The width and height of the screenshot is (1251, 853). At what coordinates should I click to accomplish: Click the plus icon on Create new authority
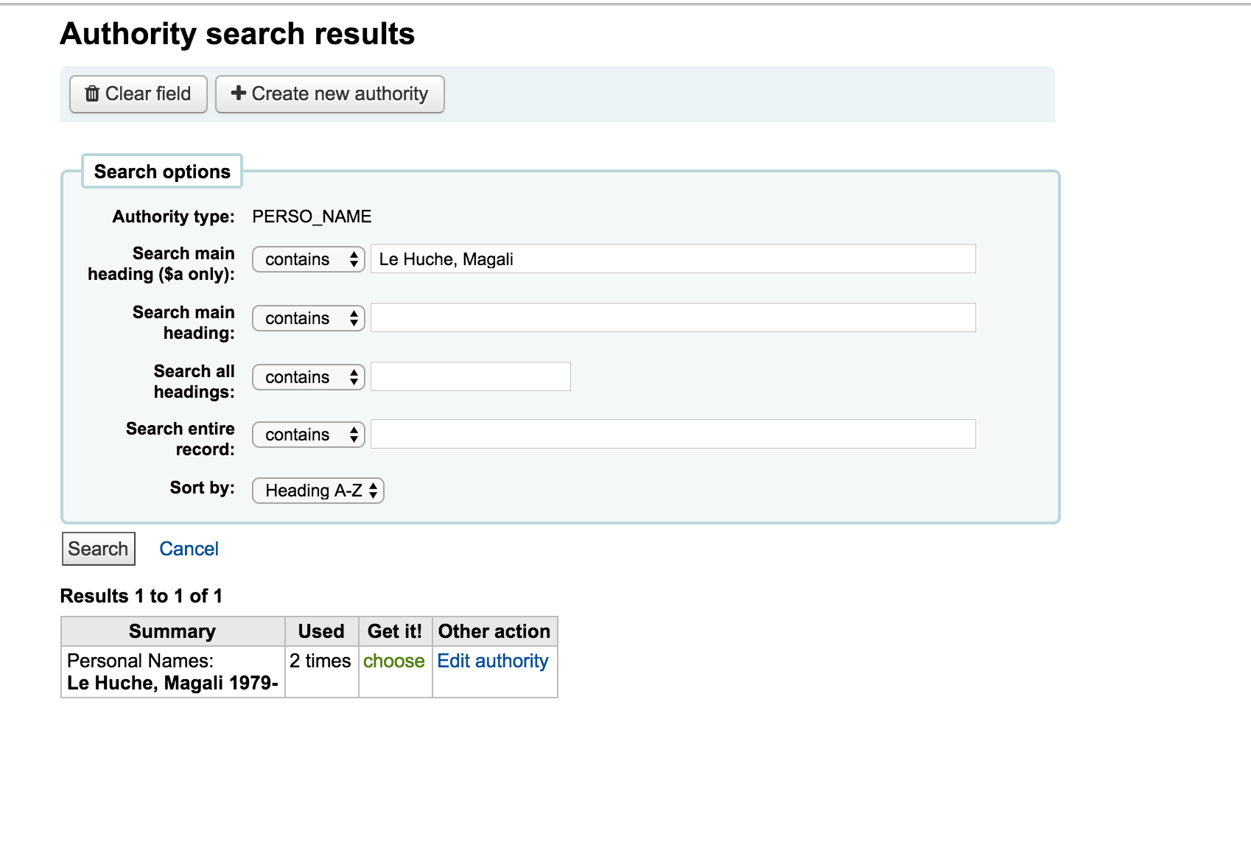pyautogui.click(x=238, y=93)
